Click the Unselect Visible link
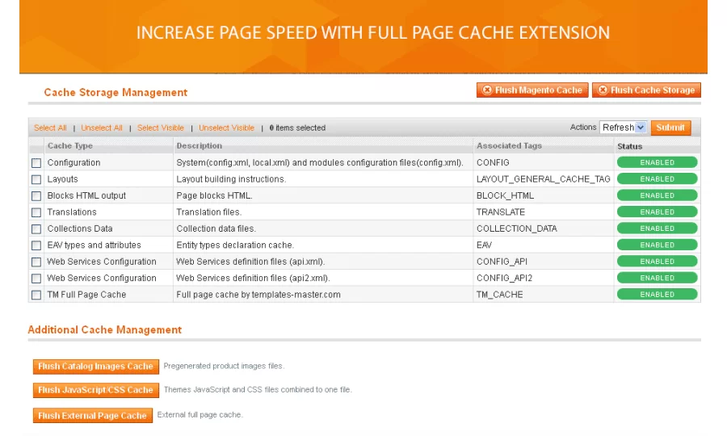Screen dimensions: 727x436 click(226, 128)
